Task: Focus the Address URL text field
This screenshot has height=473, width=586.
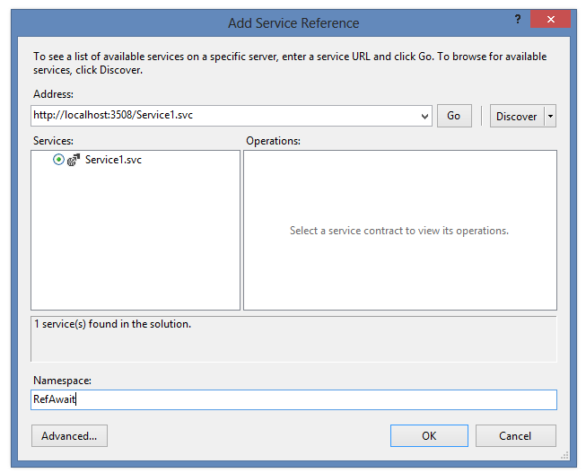Action: point(225,116)
